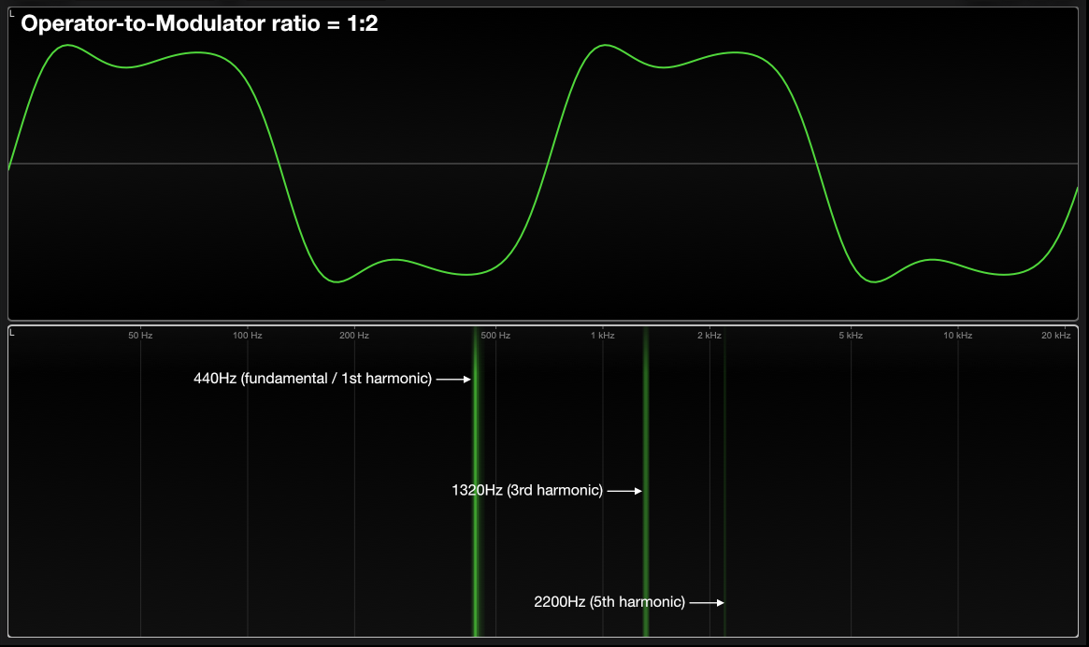Click the L channel indicator on the spectrum panel
The width and height of the screenshot is (1089, 647).
[x=10, y=331]
